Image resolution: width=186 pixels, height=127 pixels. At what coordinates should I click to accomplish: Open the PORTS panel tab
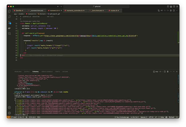click(57, 72)
